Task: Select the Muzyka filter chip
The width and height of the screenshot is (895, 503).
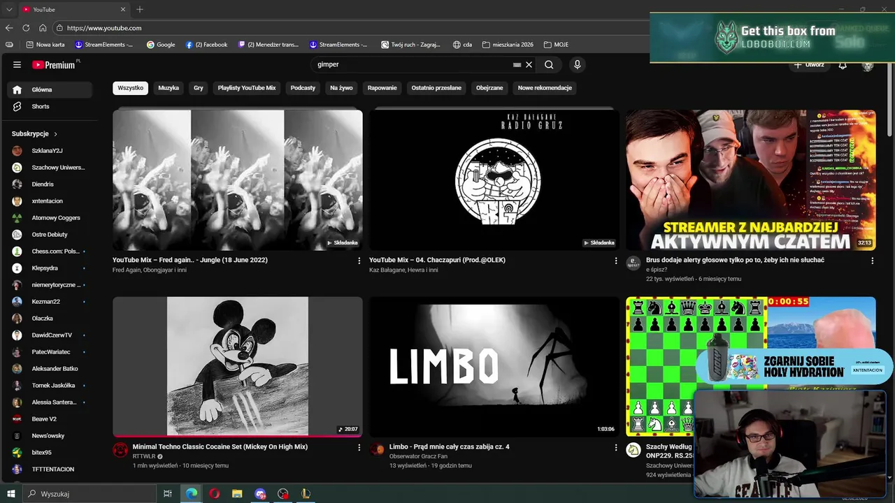Action: [169, 88]
